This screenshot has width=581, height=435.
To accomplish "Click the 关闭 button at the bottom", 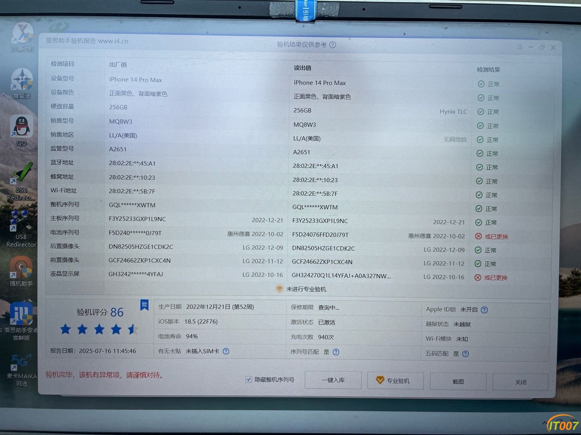I will coord(520,382).
